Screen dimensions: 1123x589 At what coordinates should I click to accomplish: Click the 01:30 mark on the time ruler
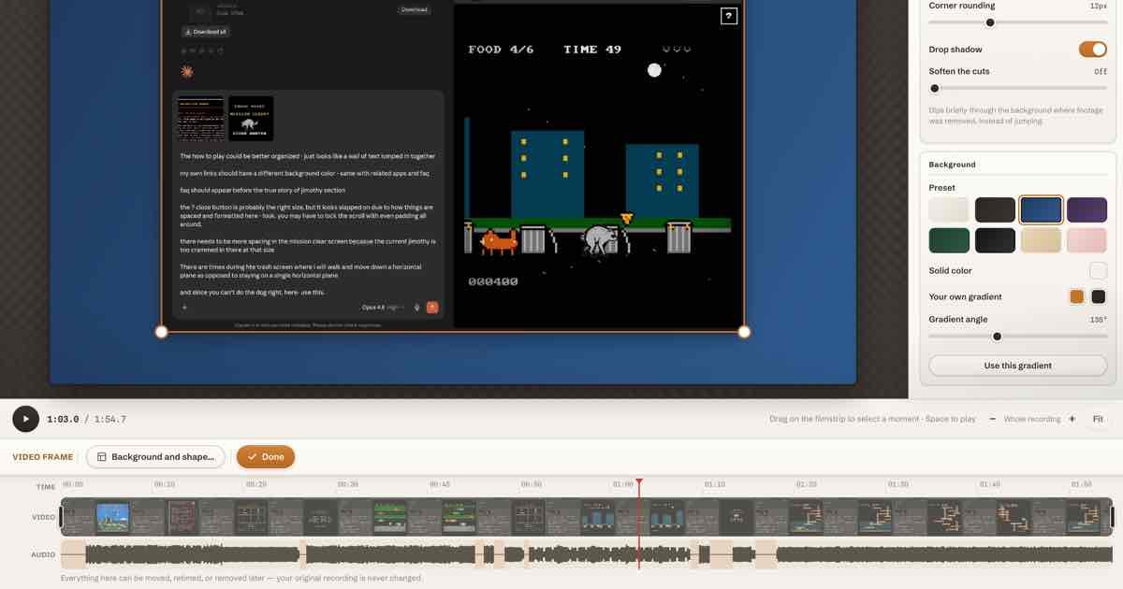click(x=898, y=484)
